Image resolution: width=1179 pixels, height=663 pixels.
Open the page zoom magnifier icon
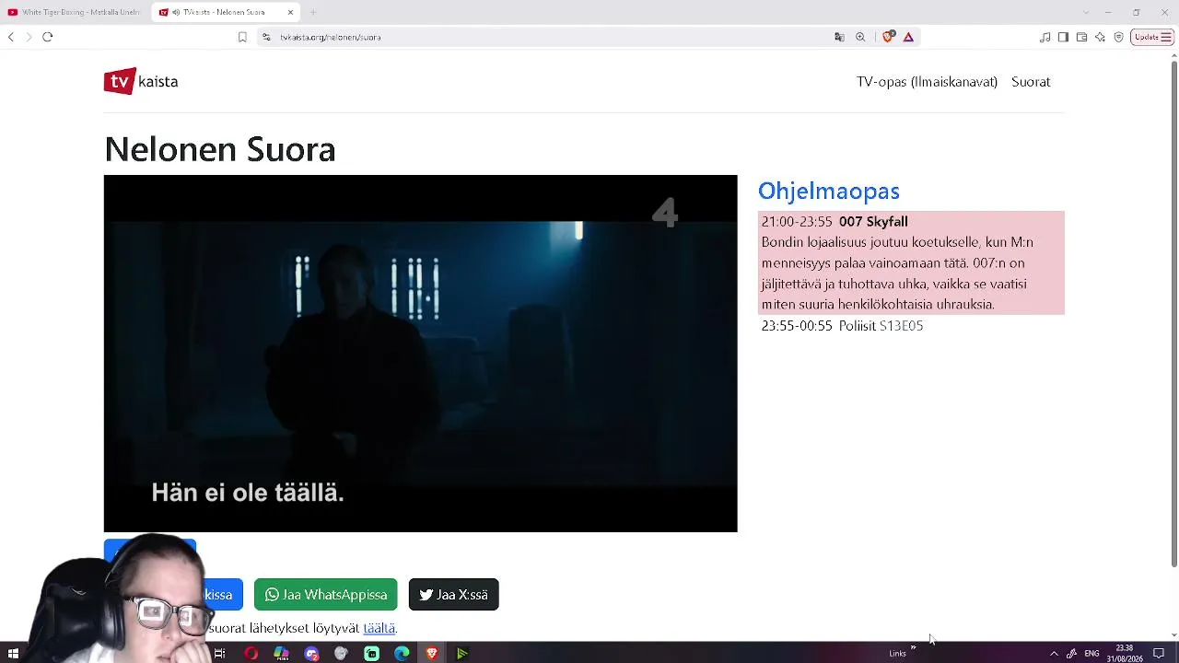[x=860, y=37]
